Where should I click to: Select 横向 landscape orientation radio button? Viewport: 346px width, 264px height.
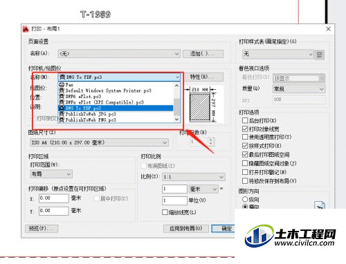tap(245, 207)
